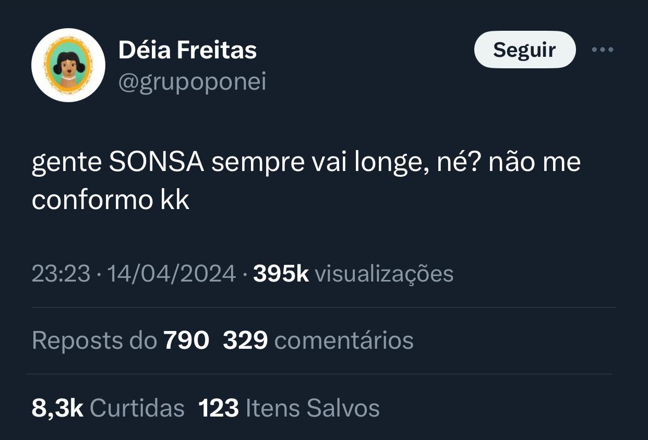
Task: Open the comentários list label
Action: click(343, 340)
